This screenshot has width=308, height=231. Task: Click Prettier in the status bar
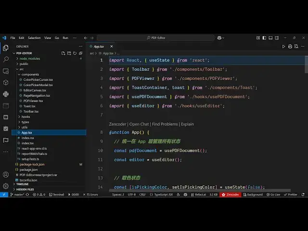(291, 194)
